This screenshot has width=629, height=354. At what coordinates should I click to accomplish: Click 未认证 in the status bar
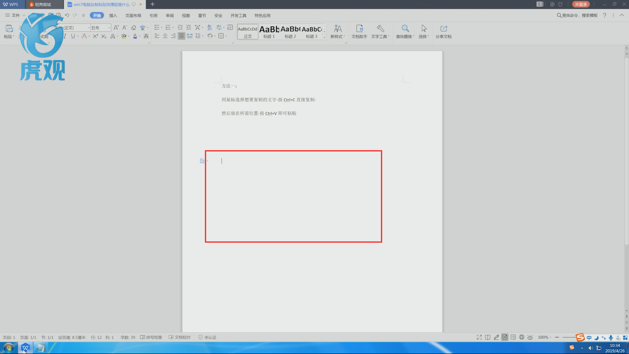[207, 337]
